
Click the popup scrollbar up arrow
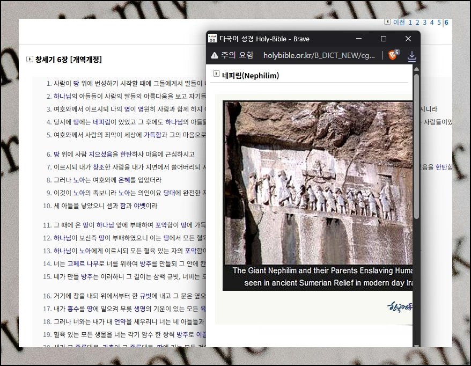tap(416, 69)
